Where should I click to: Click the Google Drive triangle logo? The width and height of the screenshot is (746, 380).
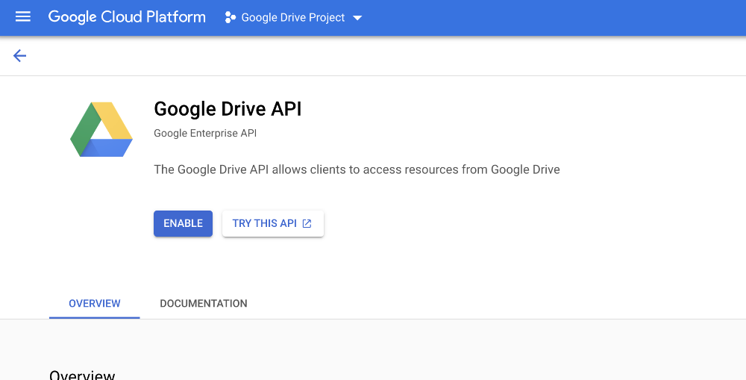[101, 129]
